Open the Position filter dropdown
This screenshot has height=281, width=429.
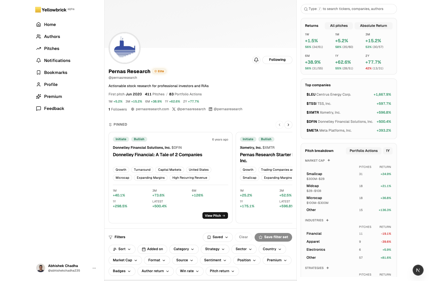pos(247,260)
